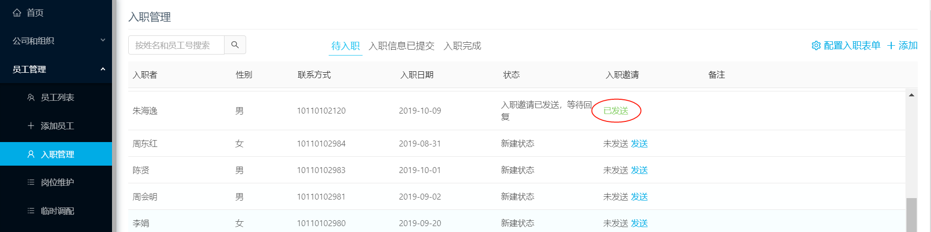Image resolution: width=931 pixels, height=232 pixels.
Task: Click the plus icon beside 添加
Action: pos(891,45)
